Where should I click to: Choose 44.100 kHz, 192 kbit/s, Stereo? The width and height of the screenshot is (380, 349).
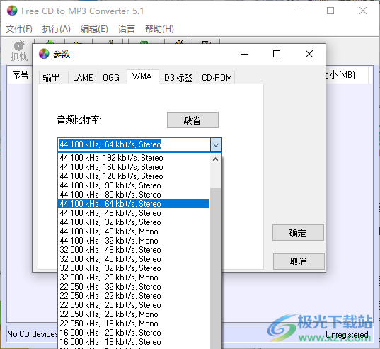[x=134, y=158]
